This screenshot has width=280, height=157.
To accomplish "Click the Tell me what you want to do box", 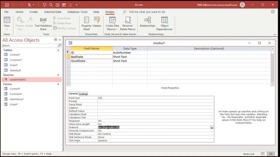I will [x=147, y=12].
